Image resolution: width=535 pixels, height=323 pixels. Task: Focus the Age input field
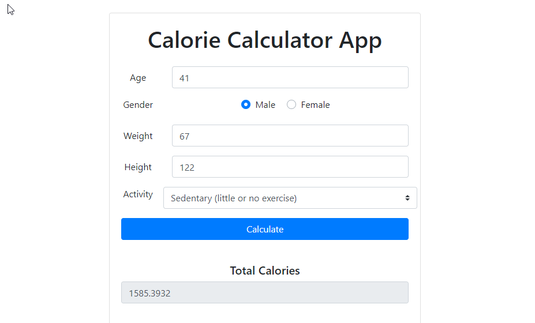[290, 77]
